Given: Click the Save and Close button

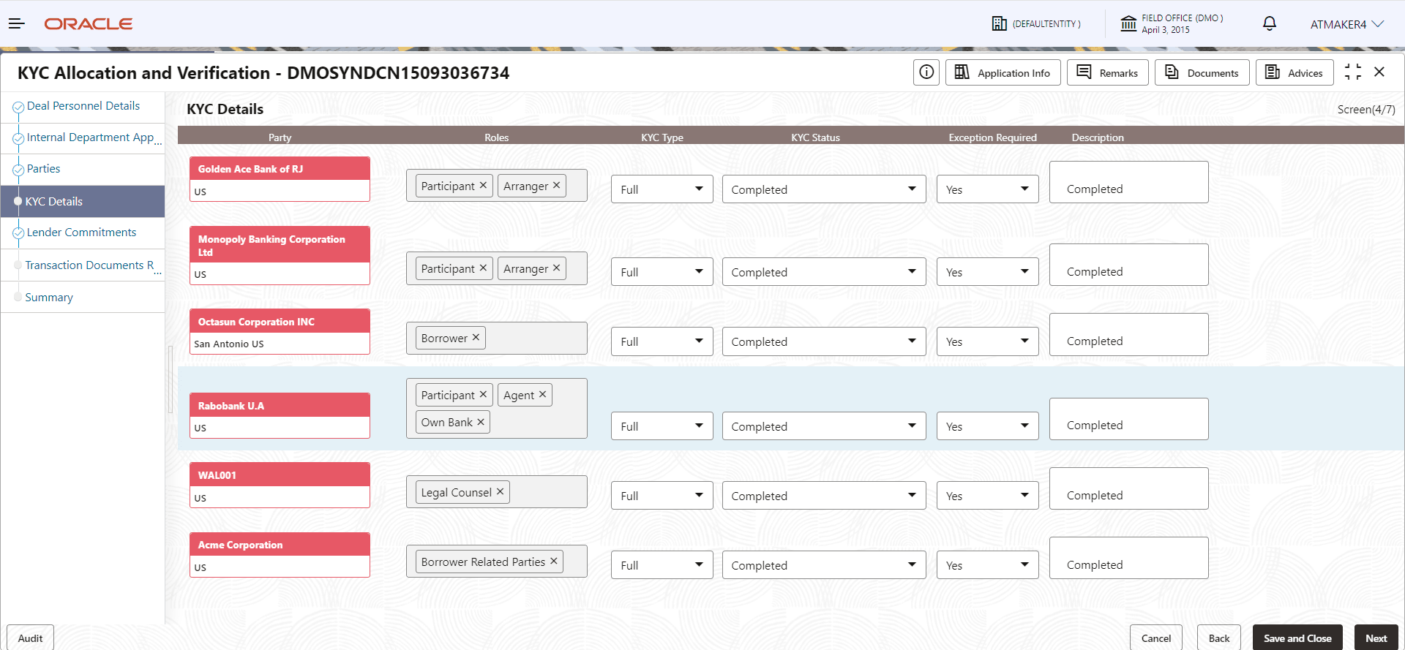Looking at the screenshot, I should [x=1297, y=638].
